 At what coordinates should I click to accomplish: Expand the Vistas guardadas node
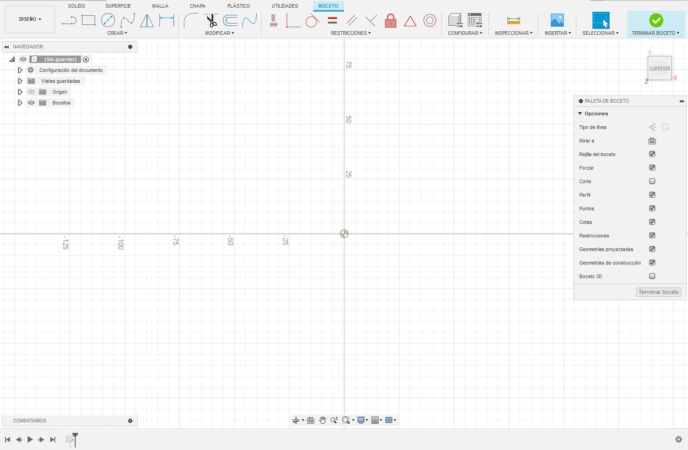point(20,81)
